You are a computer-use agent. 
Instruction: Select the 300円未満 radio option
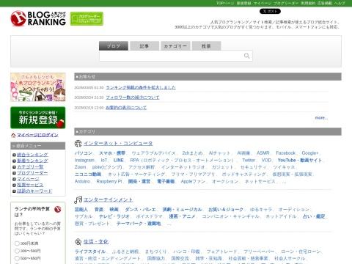[x=17, y=243]
